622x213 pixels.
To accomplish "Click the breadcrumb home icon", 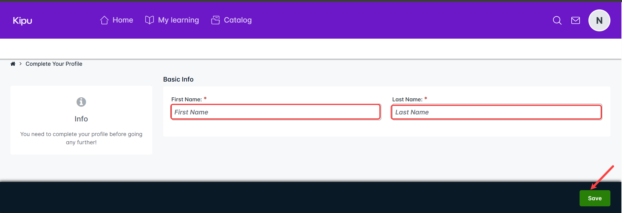I will (x=13, y=64).
